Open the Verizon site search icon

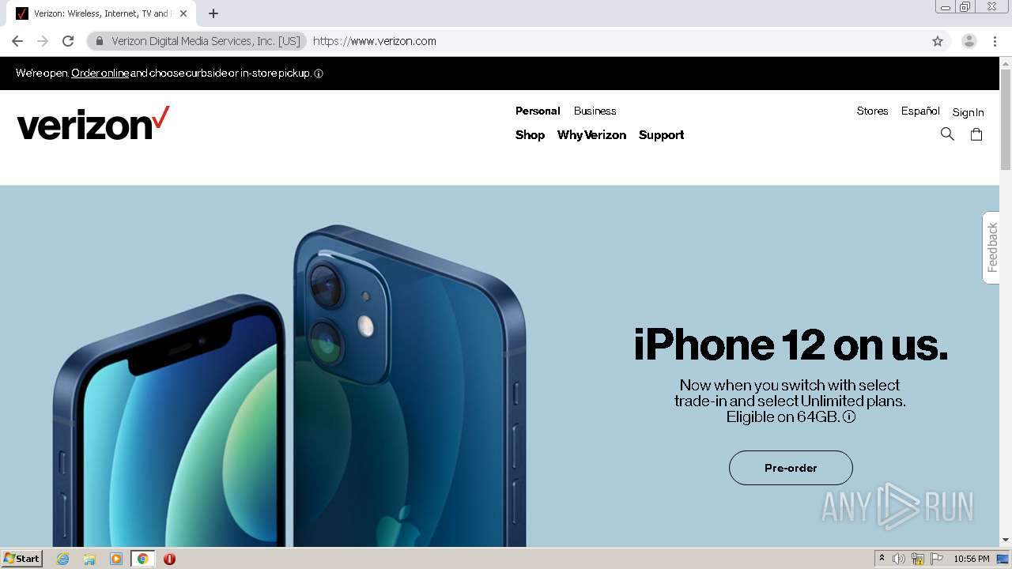(x=947, y=134)
